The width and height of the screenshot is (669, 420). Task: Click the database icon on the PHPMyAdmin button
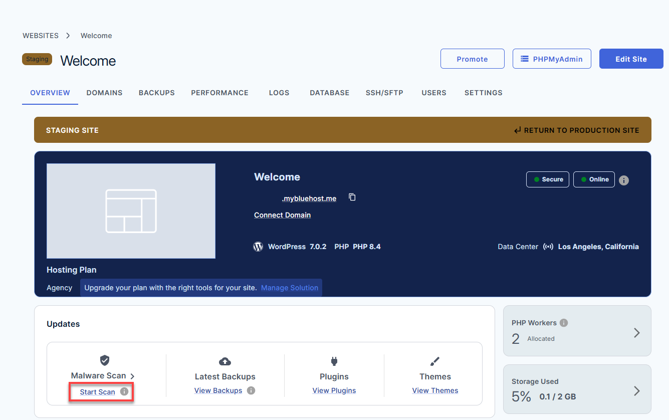point(525,59)
